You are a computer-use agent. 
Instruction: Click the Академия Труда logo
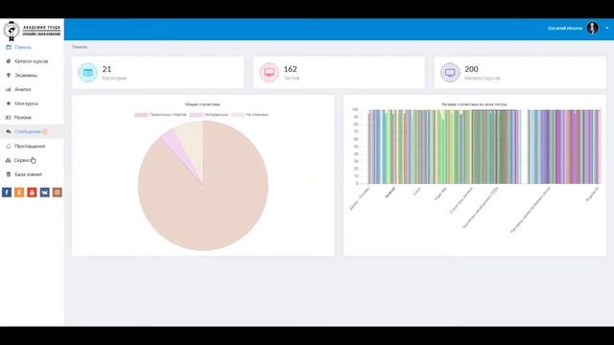coord(32,31)
